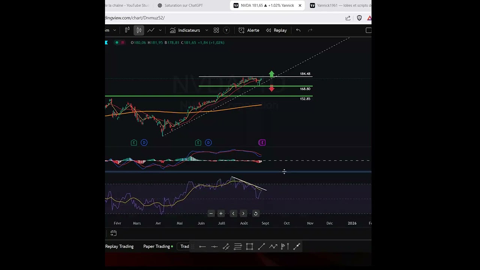Select the parallel channel drawing tool

pyautogui.click(x=226, y=246)
